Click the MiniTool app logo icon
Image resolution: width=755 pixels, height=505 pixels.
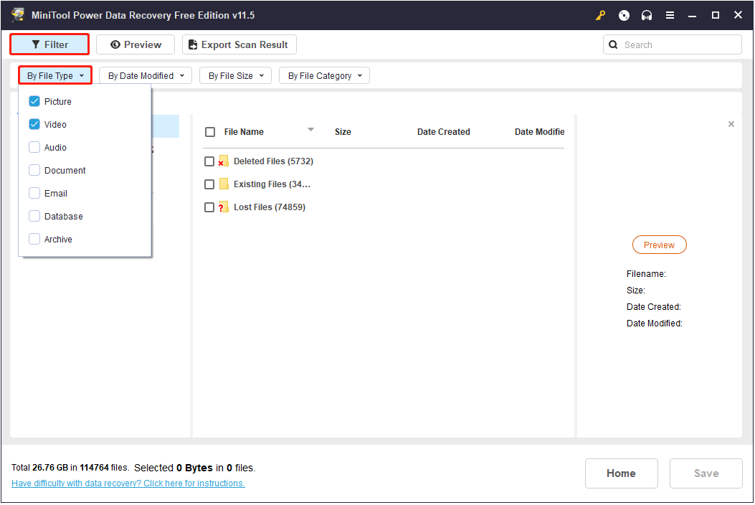coord(18,15)
